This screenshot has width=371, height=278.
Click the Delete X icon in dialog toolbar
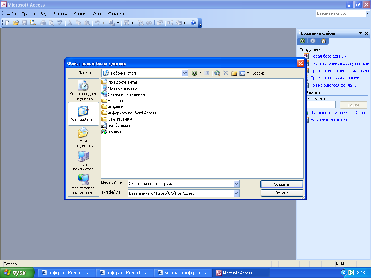(226, 73)
